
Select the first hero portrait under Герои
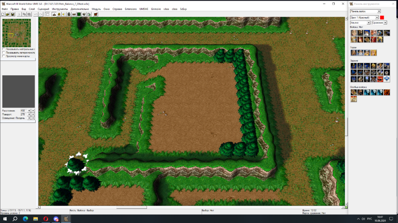(354, 52)
